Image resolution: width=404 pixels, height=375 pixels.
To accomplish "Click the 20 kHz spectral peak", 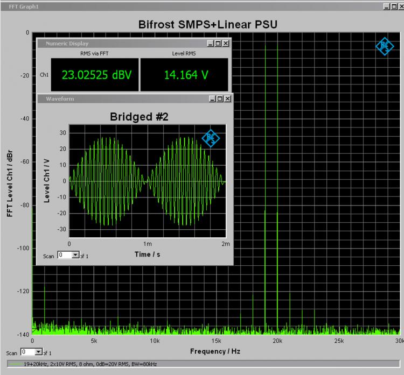I will tap(277, 189).
